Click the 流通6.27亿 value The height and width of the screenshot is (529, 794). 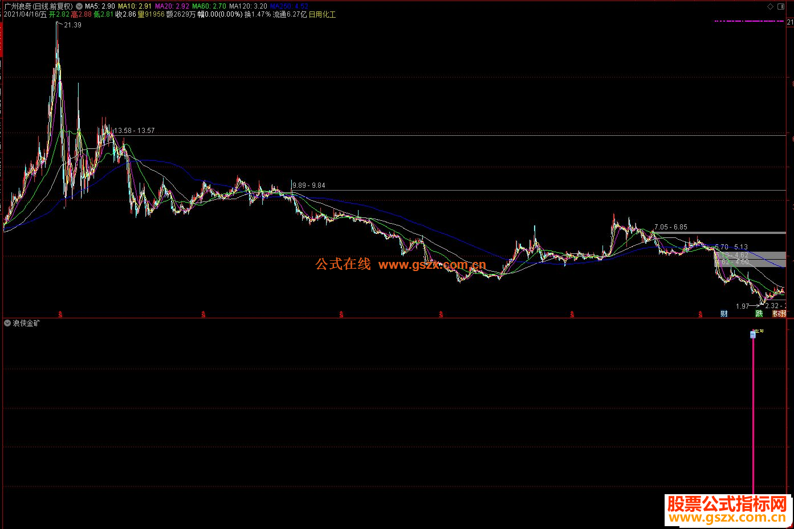click(x=290, y=15)
